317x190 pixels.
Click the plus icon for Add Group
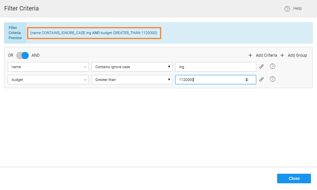[x=283, y=55]
